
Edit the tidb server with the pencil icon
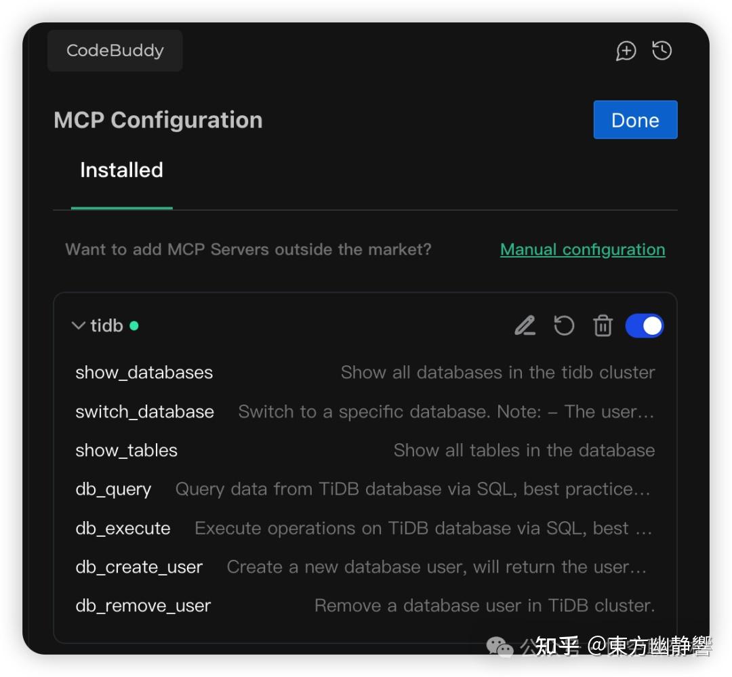(x=525, y=325)
